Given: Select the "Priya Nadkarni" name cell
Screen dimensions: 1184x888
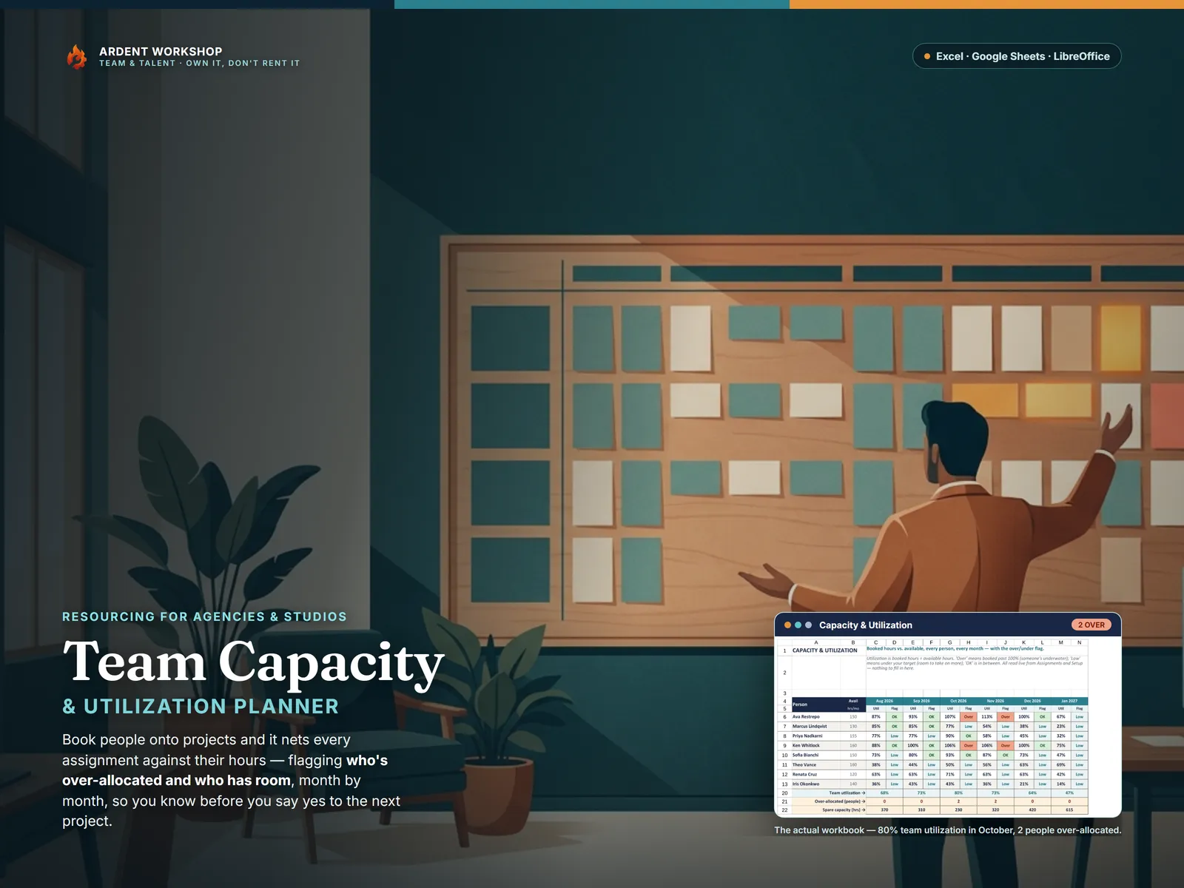Looking at the screenshot, I should (x=818, y=736).
